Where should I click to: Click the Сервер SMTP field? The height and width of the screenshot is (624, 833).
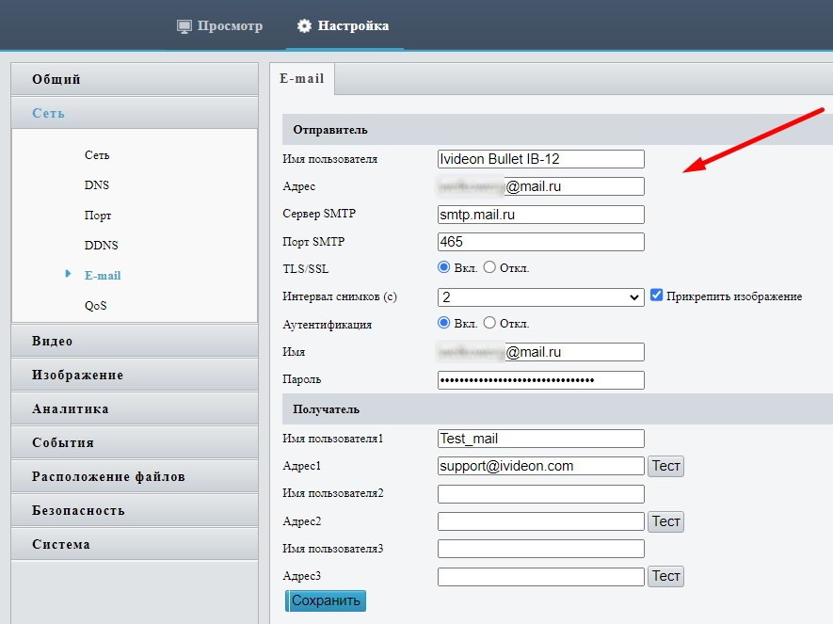coord(541,215)
